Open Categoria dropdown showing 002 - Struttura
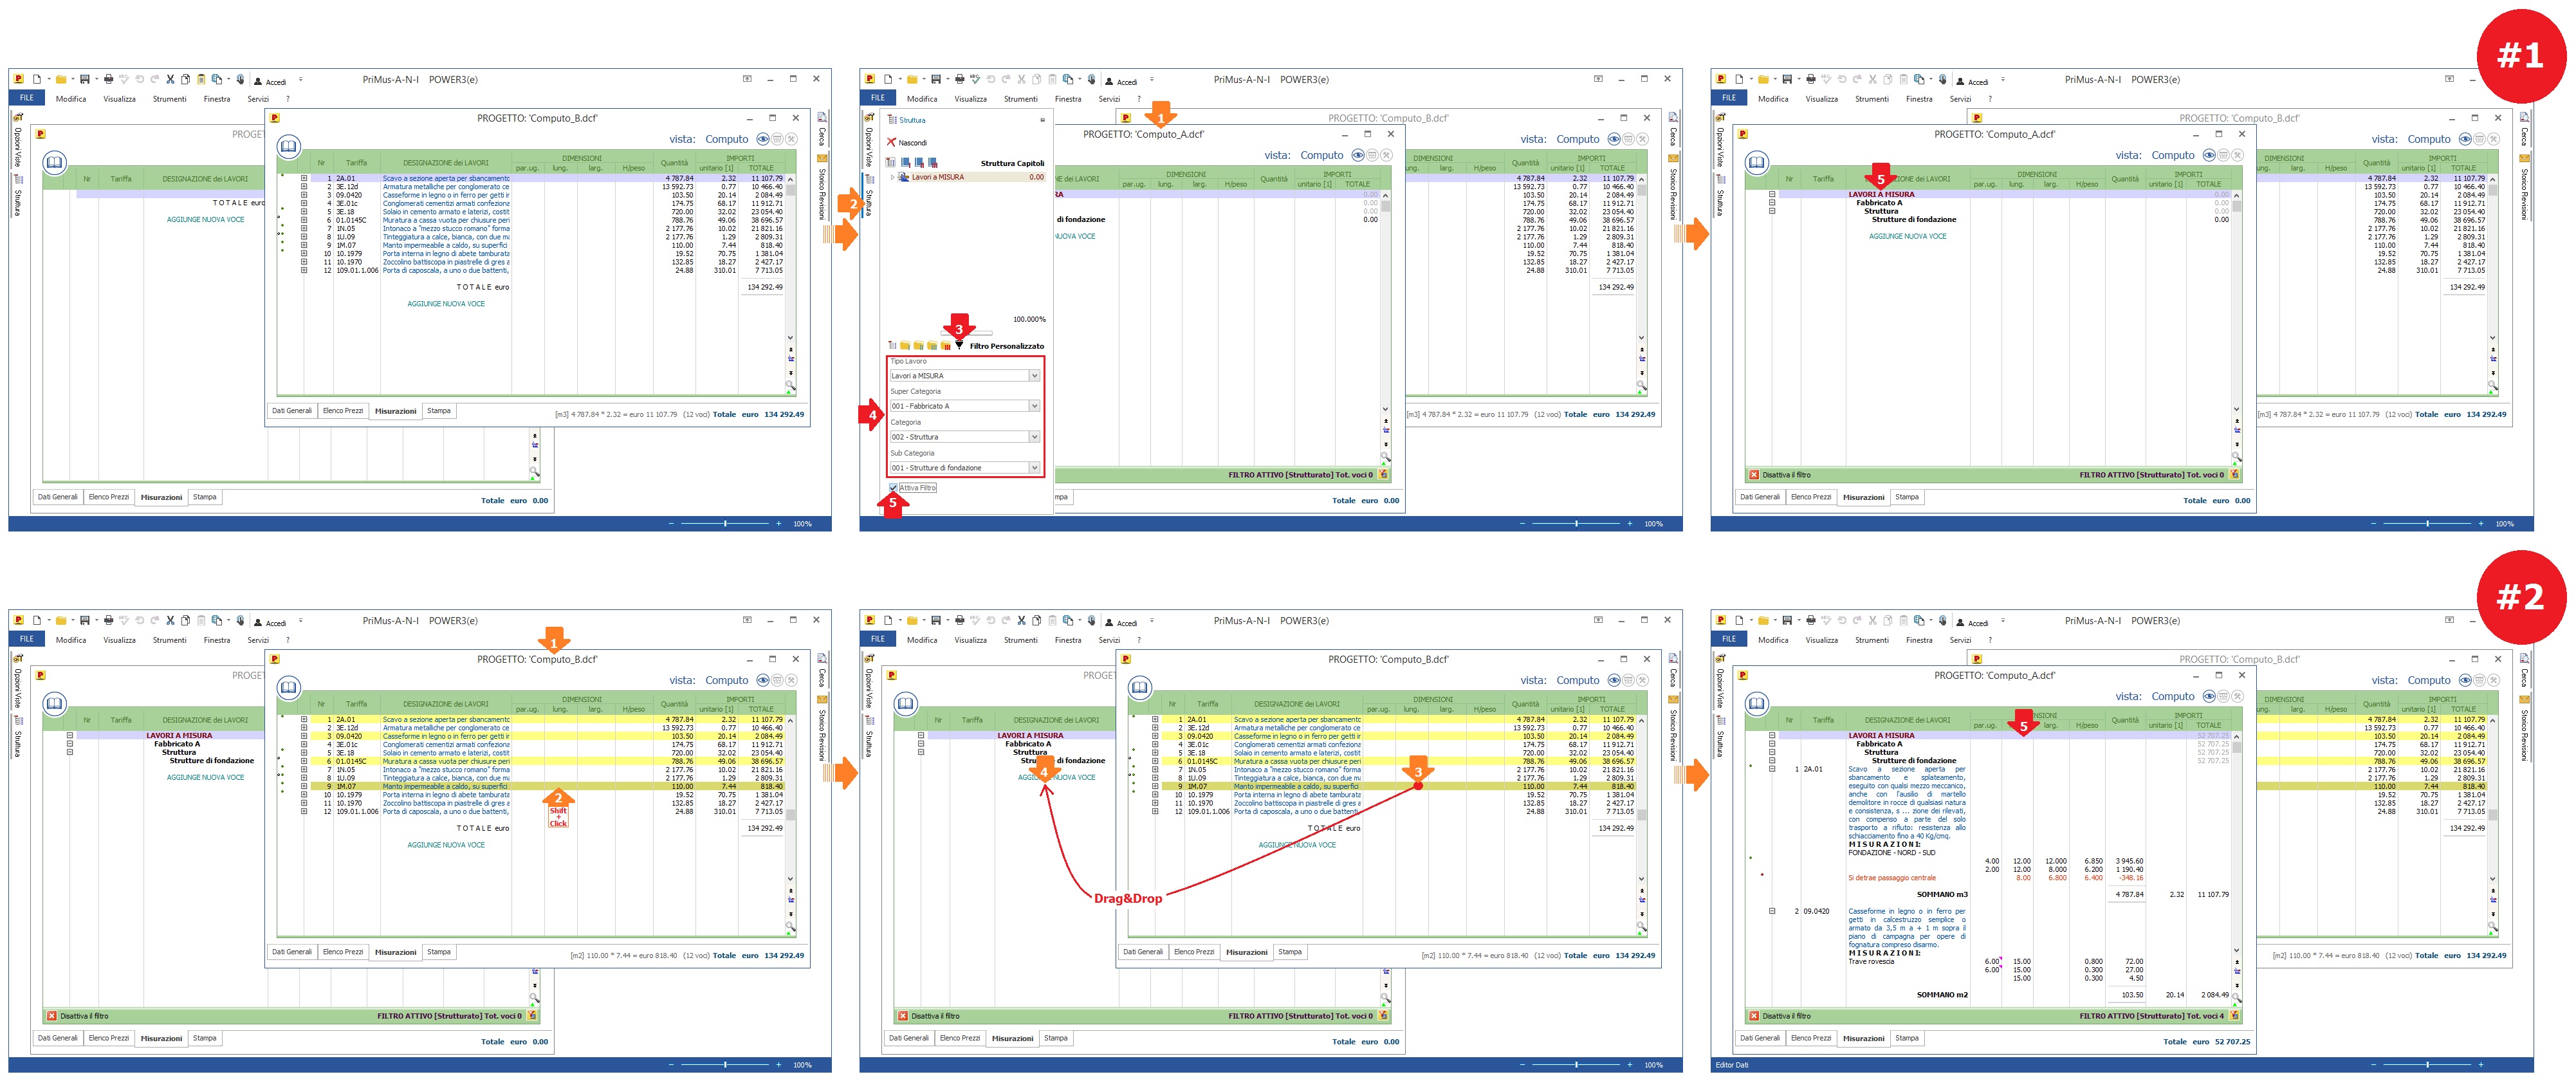The height and width of the screenshot is (1081, 2576). [966, 437]
